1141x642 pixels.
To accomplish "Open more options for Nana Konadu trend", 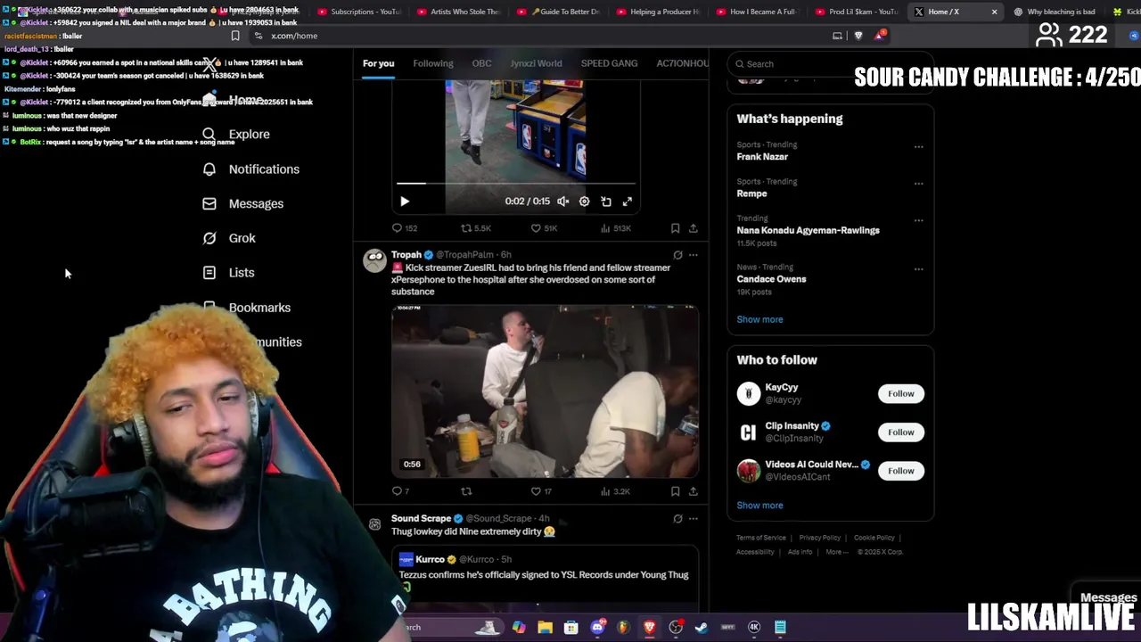I will point(918,219).
